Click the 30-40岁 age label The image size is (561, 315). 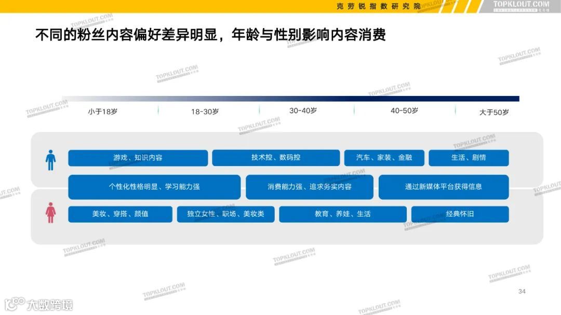pyautogui.click(x=303, y=111)
